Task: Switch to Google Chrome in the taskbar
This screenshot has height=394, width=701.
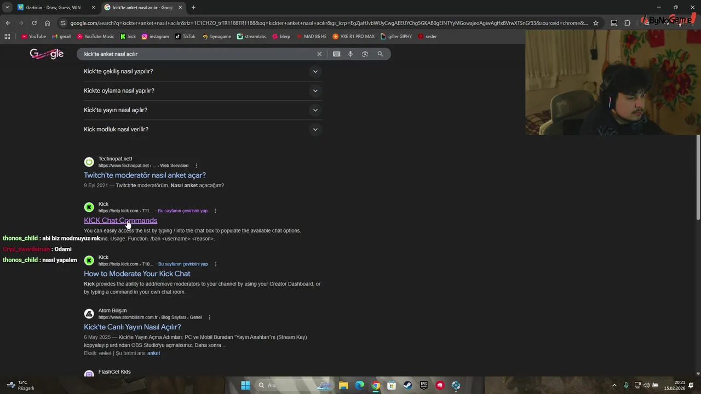Action: coord(376,385)
